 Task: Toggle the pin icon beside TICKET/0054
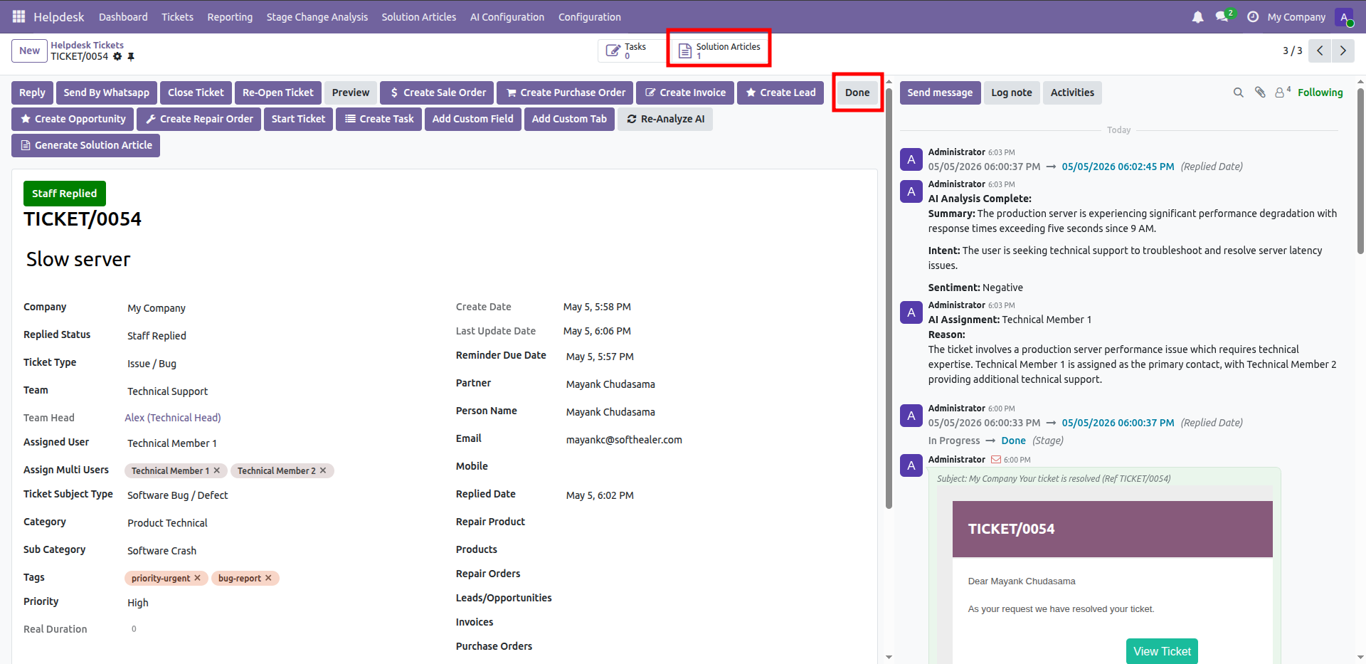coord(131,57)
